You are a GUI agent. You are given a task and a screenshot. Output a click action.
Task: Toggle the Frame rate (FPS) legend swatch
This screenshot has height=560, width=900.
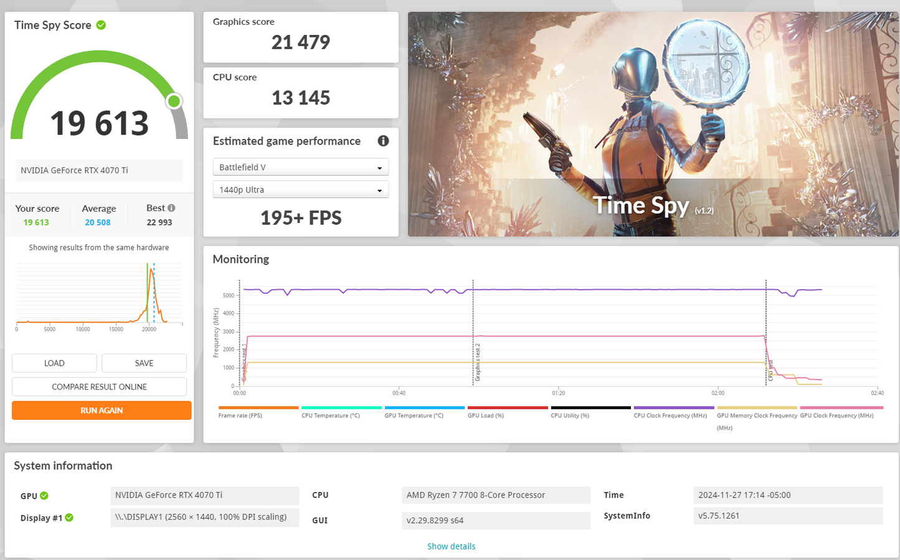coord(258,408)
